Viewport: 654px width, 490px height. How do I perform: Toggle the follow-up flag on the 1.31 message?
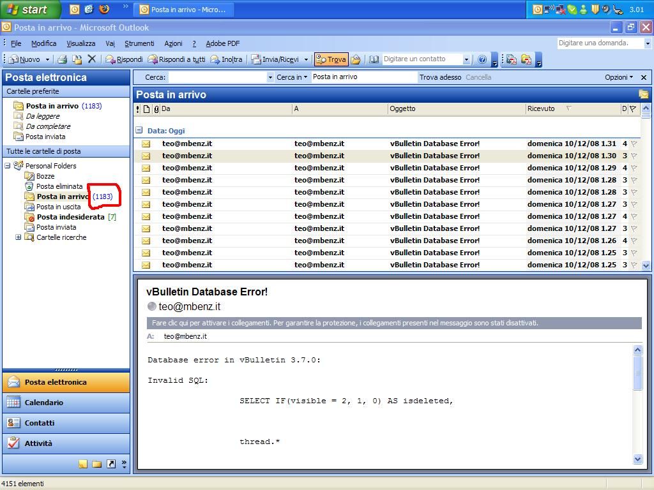point(634,144)
